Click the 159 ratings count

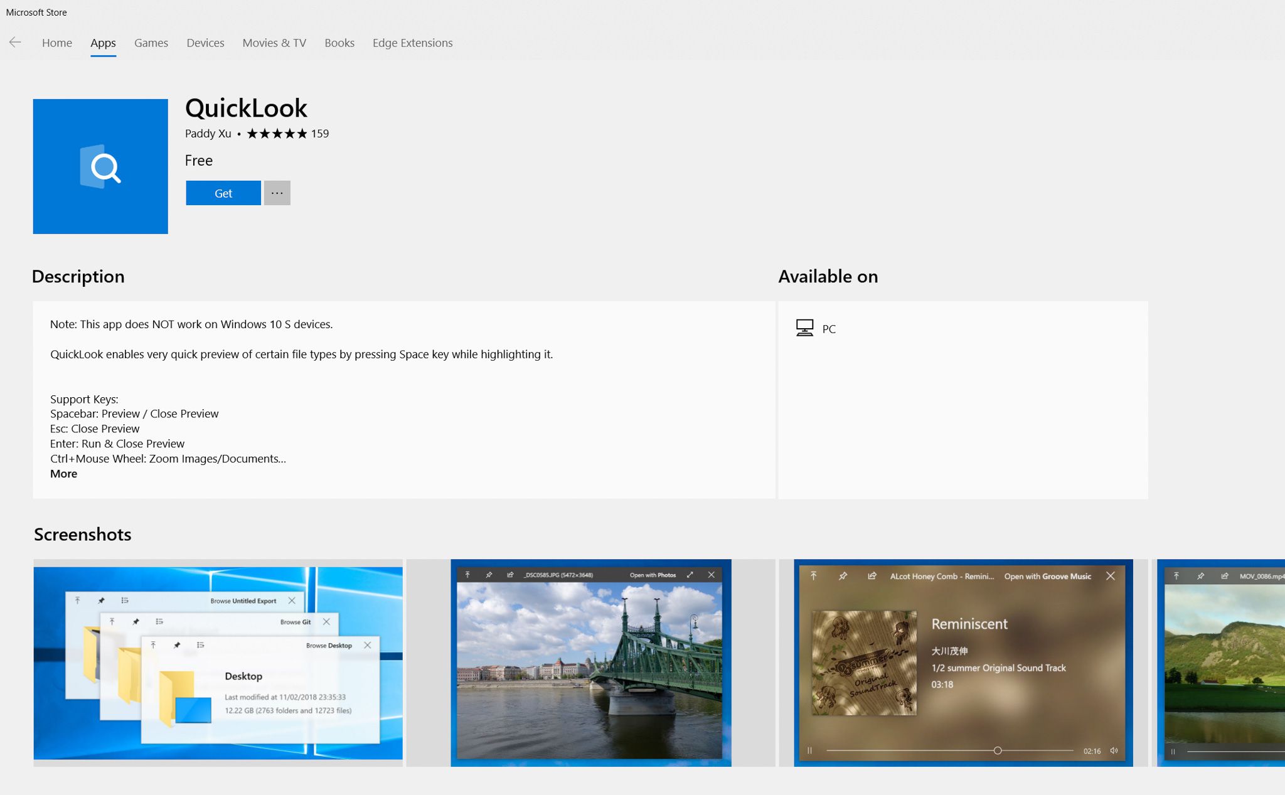320,134
